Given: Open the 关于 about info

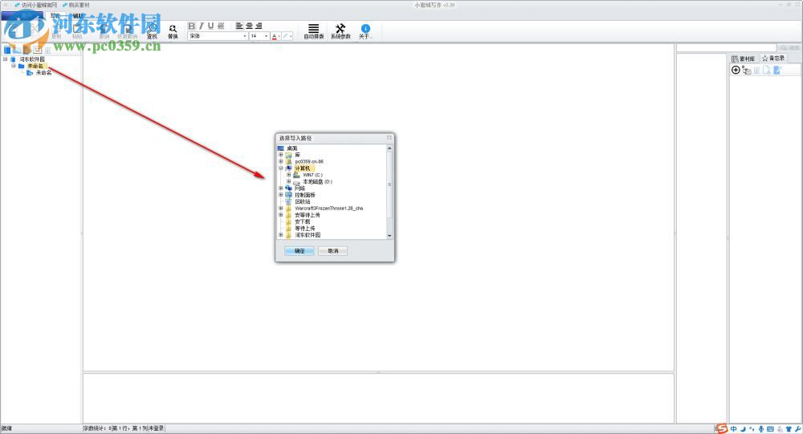Looking at the screenshot, I should click(365, 32).
